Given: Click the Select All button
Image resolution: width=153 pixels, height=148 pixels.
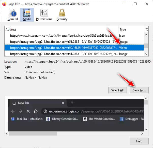Looking at the screenshot, I should click(x=117, y=90).
